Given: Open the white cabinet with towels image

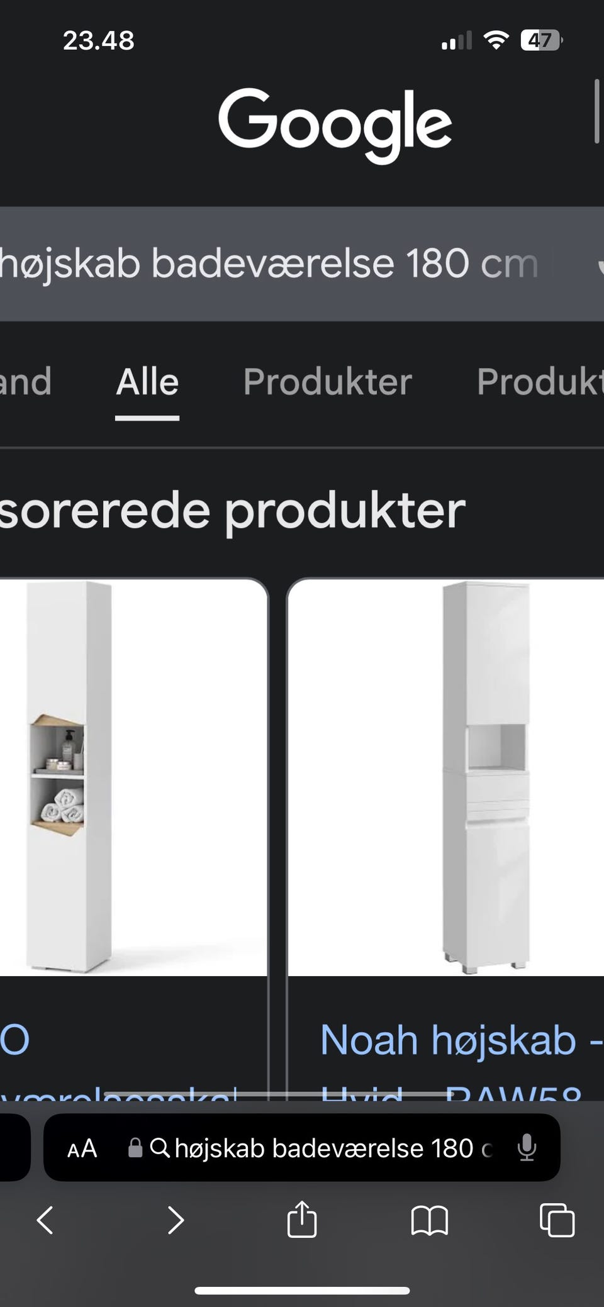Looking at the screenshot, I should (x=133, y=777).
